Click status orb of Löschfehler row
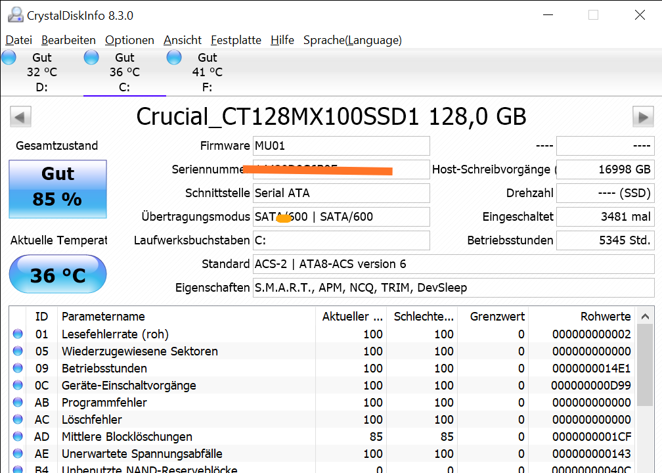662x473 pixels. tap(18, 419)
